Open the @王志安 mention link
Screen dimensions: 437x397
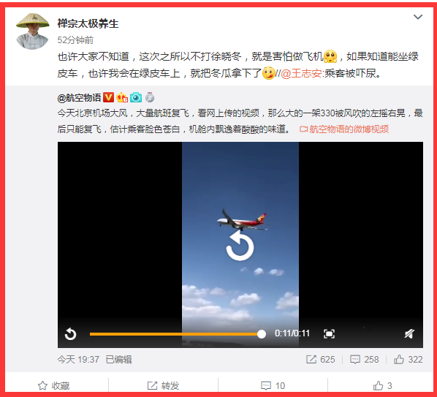pyautogui.click(x=301, y=74)
